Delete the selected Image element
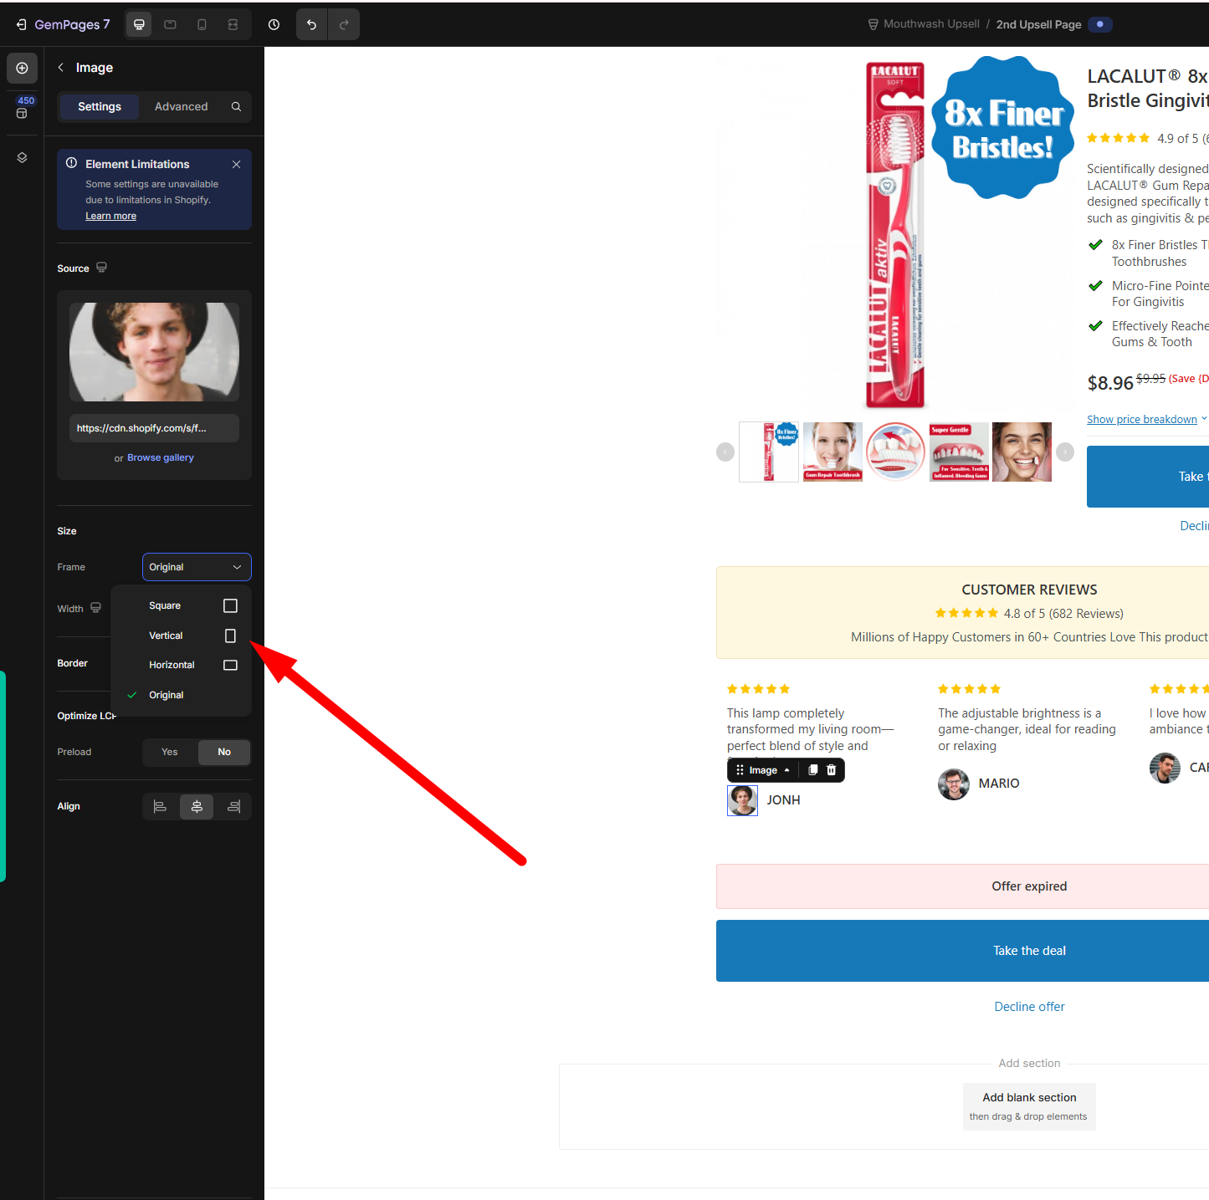This screenshot has height=1200, width=1209. [x=831, y=770]
